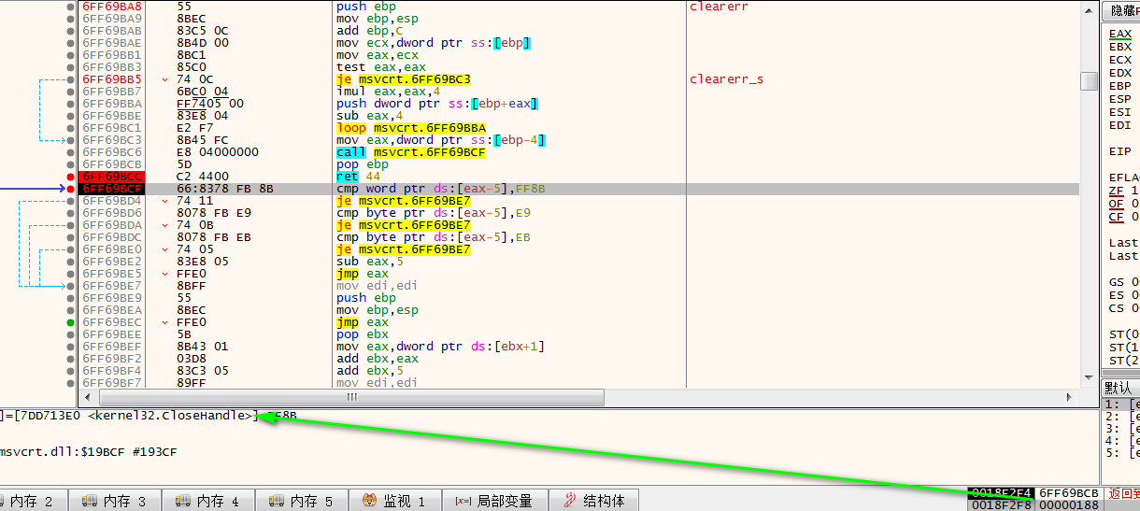This screenshot has height=511, width=1140.
Task: Open the 内存 5 dump tab
Action: coord(302,501)
